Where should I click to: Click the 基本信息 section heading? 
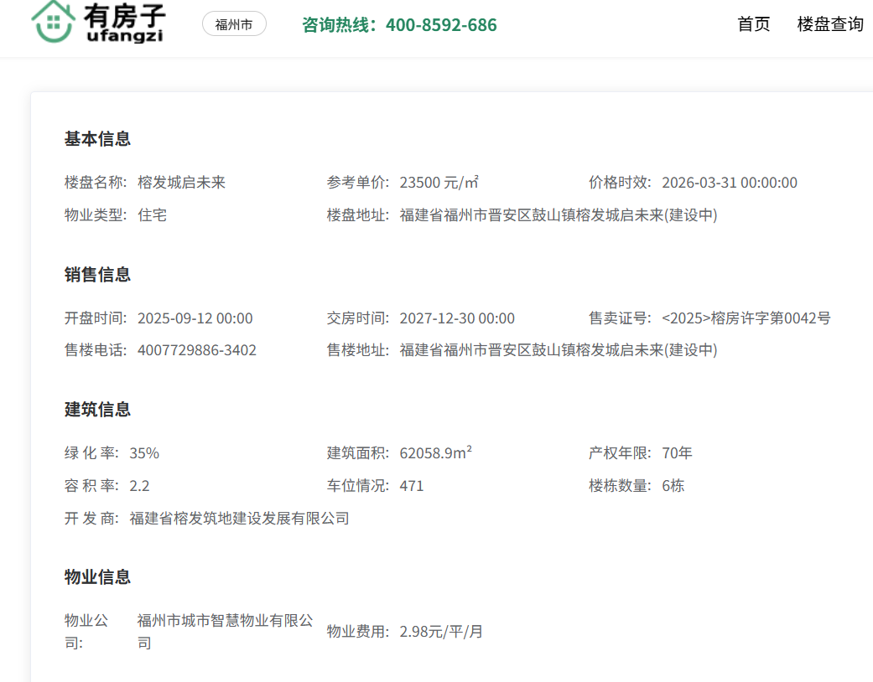[x=97, y=139]
